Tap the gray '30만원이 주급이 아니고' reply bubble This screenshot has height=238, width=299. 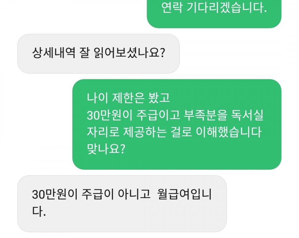click(122, 204)
